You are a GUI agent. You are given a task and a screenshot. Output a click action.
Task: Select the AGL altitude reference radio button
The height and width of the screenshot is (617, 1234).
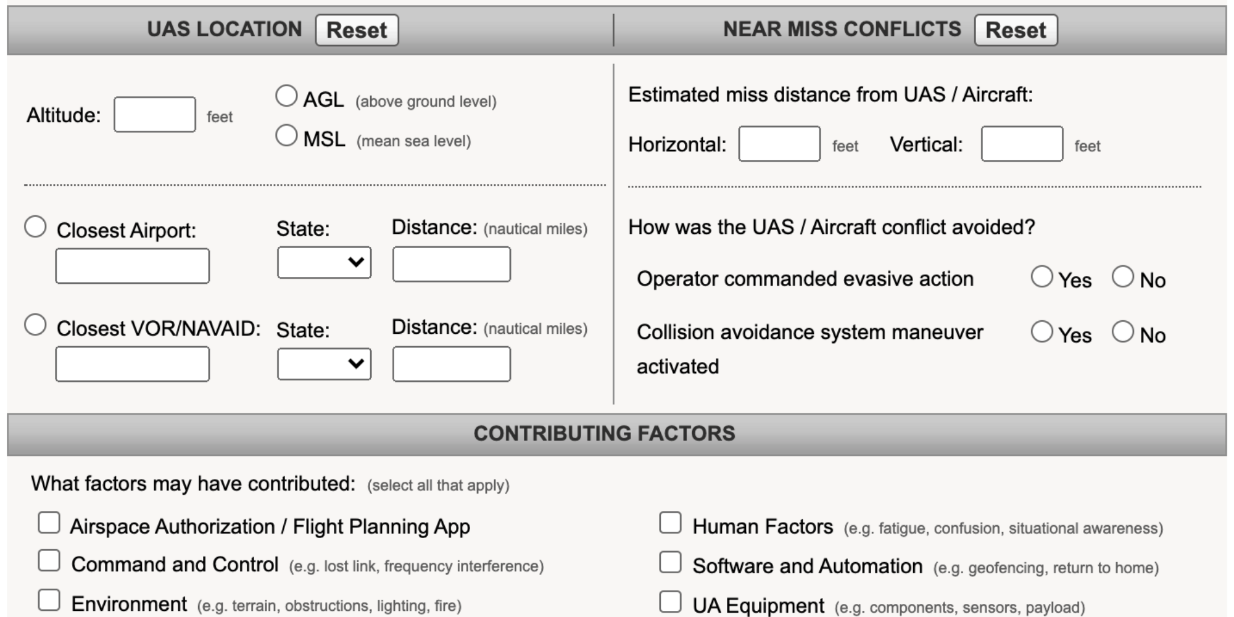[x=286, y=96]
